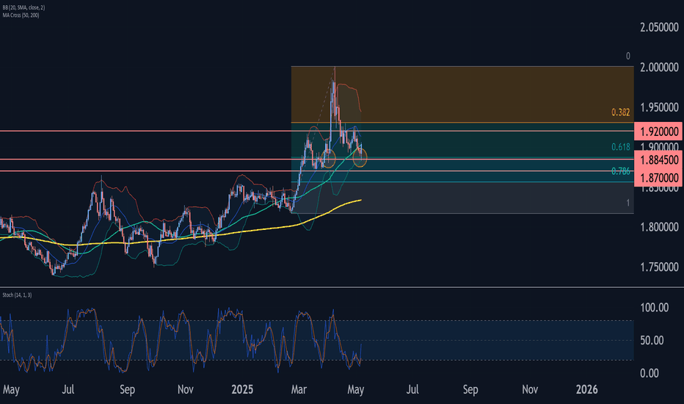Select the 0.382 Fibonacci level label
The height and width of the screenshot is (404, 684).
coord(620,112)
